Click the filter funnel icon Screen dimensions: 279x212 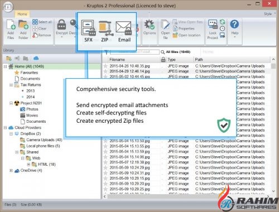[106, 52]
